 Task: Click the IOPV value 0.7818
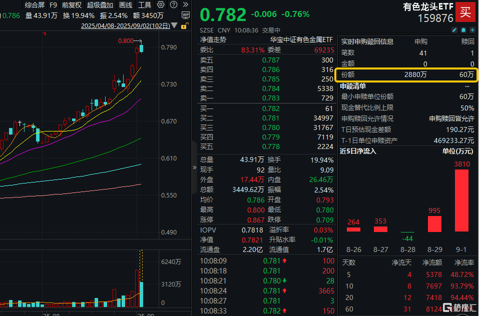(252, 230)
